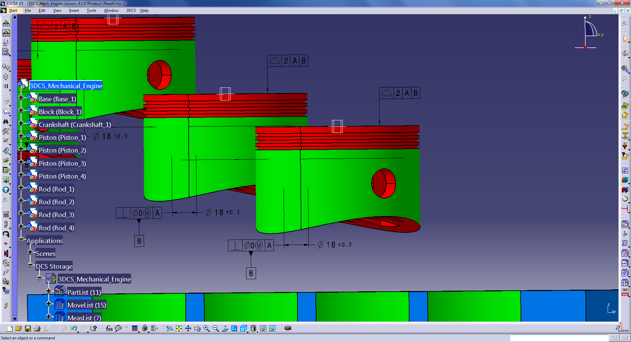This screenshot has height=342, width=631.
Task: Open the f(x) formula editor icon
Action: click(109, 328)
